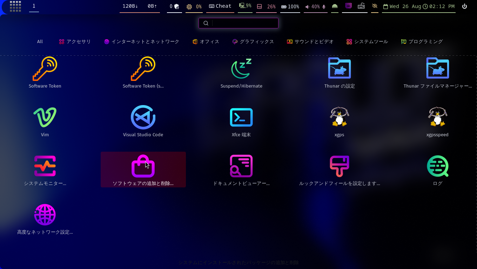Switch to workspace 1
The width and height of the screenshot is (477, 269).
click(x=34, y=6)
